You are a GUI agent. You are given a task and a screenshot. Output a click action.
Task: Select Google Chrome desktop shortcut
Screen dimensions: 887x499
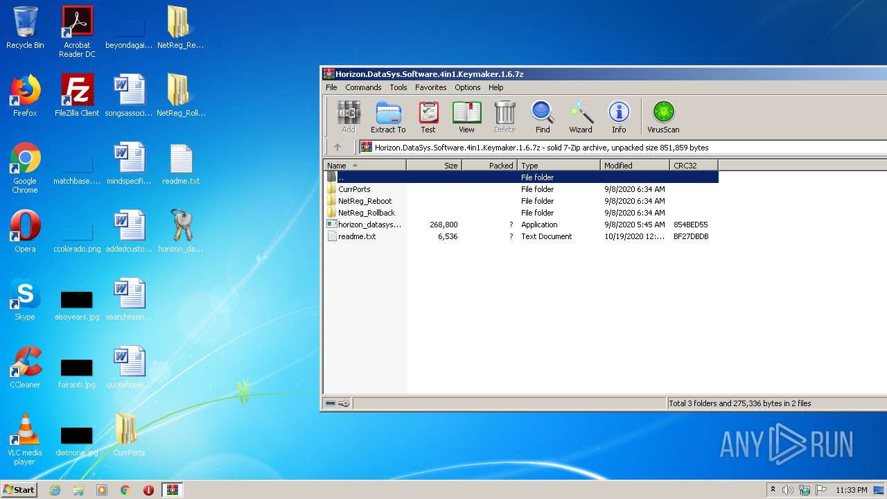(x=25, y=168)
